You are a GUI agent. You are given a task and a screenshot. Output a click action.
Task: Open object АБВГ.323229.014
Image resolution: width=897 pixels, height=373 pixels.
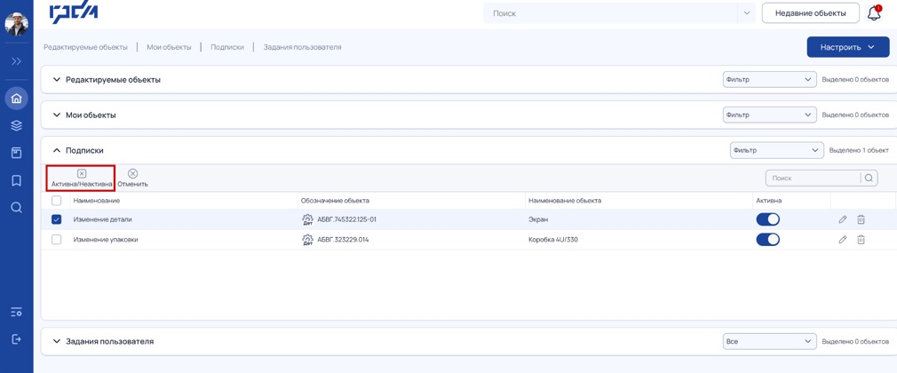click(343, 240)
